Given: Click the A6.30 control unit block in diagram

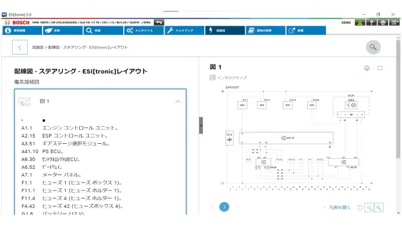Looking at the screenshot, I should (344, 162).
